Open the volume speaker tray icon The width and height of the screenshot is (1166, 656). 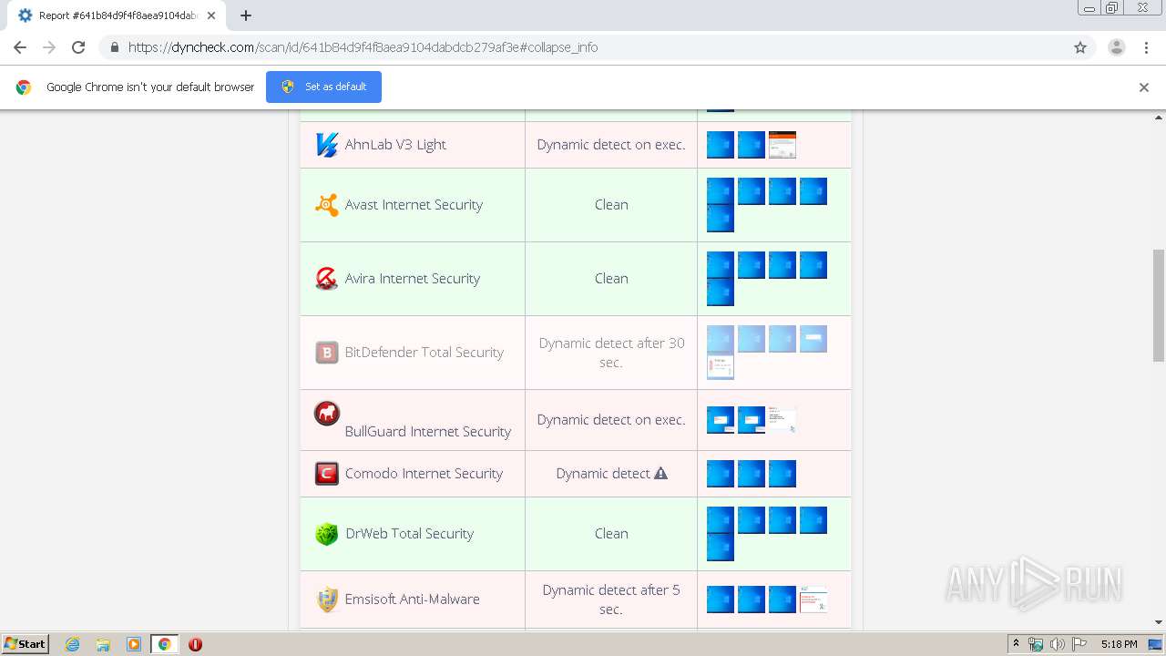(1058, 644)
